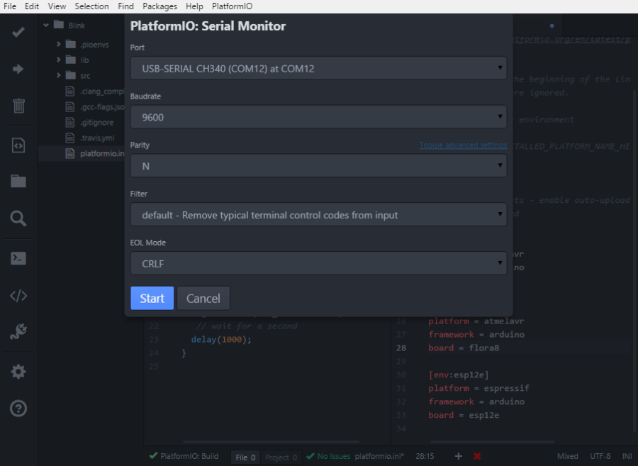Open the Port dropdown
Screen dimensions: 638x466
[x=318, y=68]
